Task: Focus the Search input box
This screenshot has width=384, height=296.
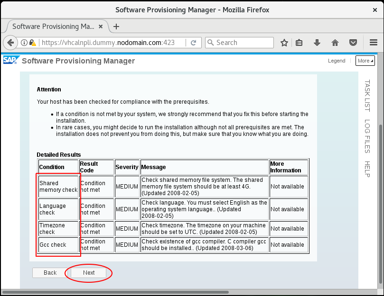Action: (240, 43)
